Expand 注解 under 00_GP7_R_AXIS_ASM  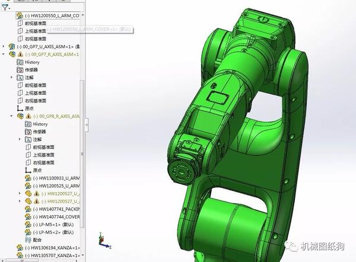click(x=11, y=77)
